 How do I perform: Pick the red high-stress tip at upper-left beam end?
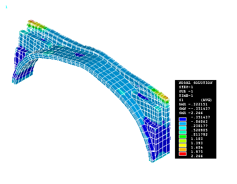(31, 21)
